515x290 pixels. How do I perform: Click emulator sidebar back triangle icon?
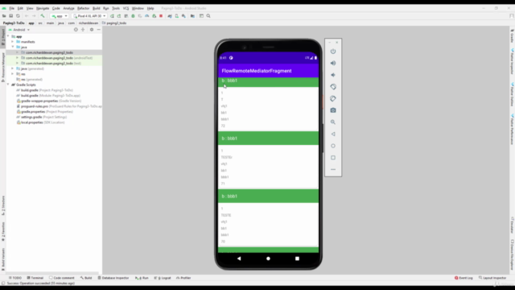coord(333,134)
